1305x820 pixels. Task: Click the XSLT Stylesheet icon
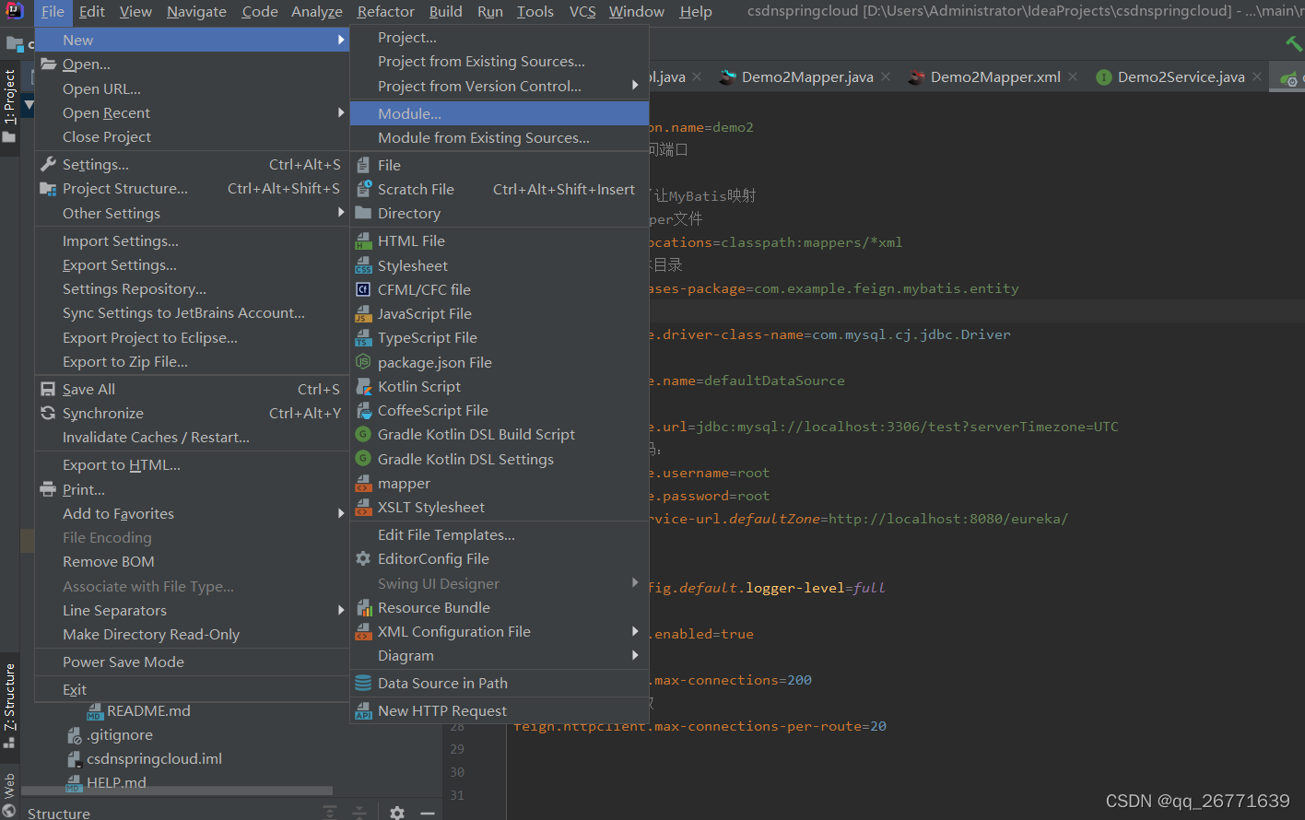tap(363, 507)
